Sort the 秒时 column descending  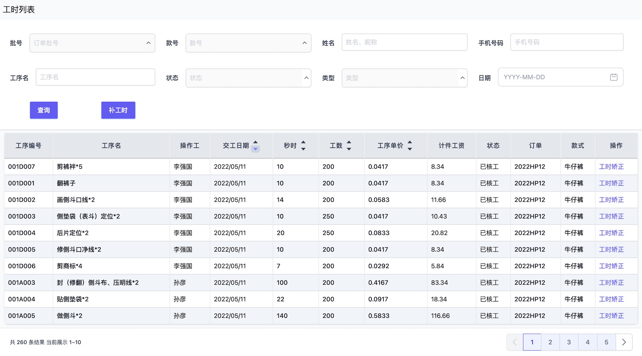(303, 149)
